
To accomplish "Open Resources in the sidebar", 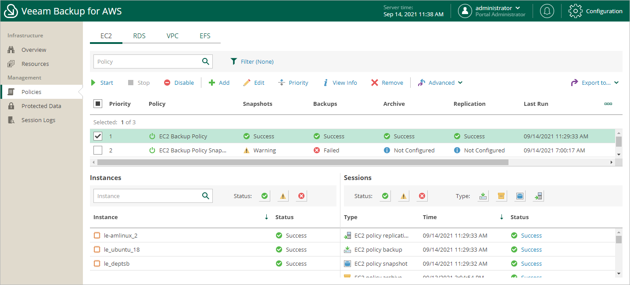I will tap(41, 64).
